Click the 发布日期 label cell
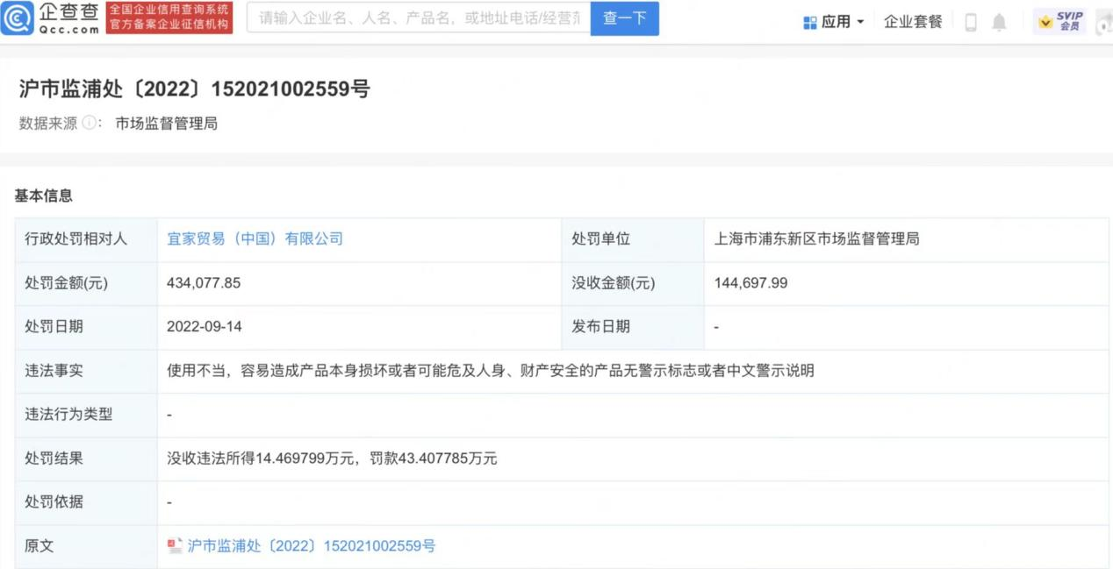This screenshot has width=1113, height=569. (633, 327)
